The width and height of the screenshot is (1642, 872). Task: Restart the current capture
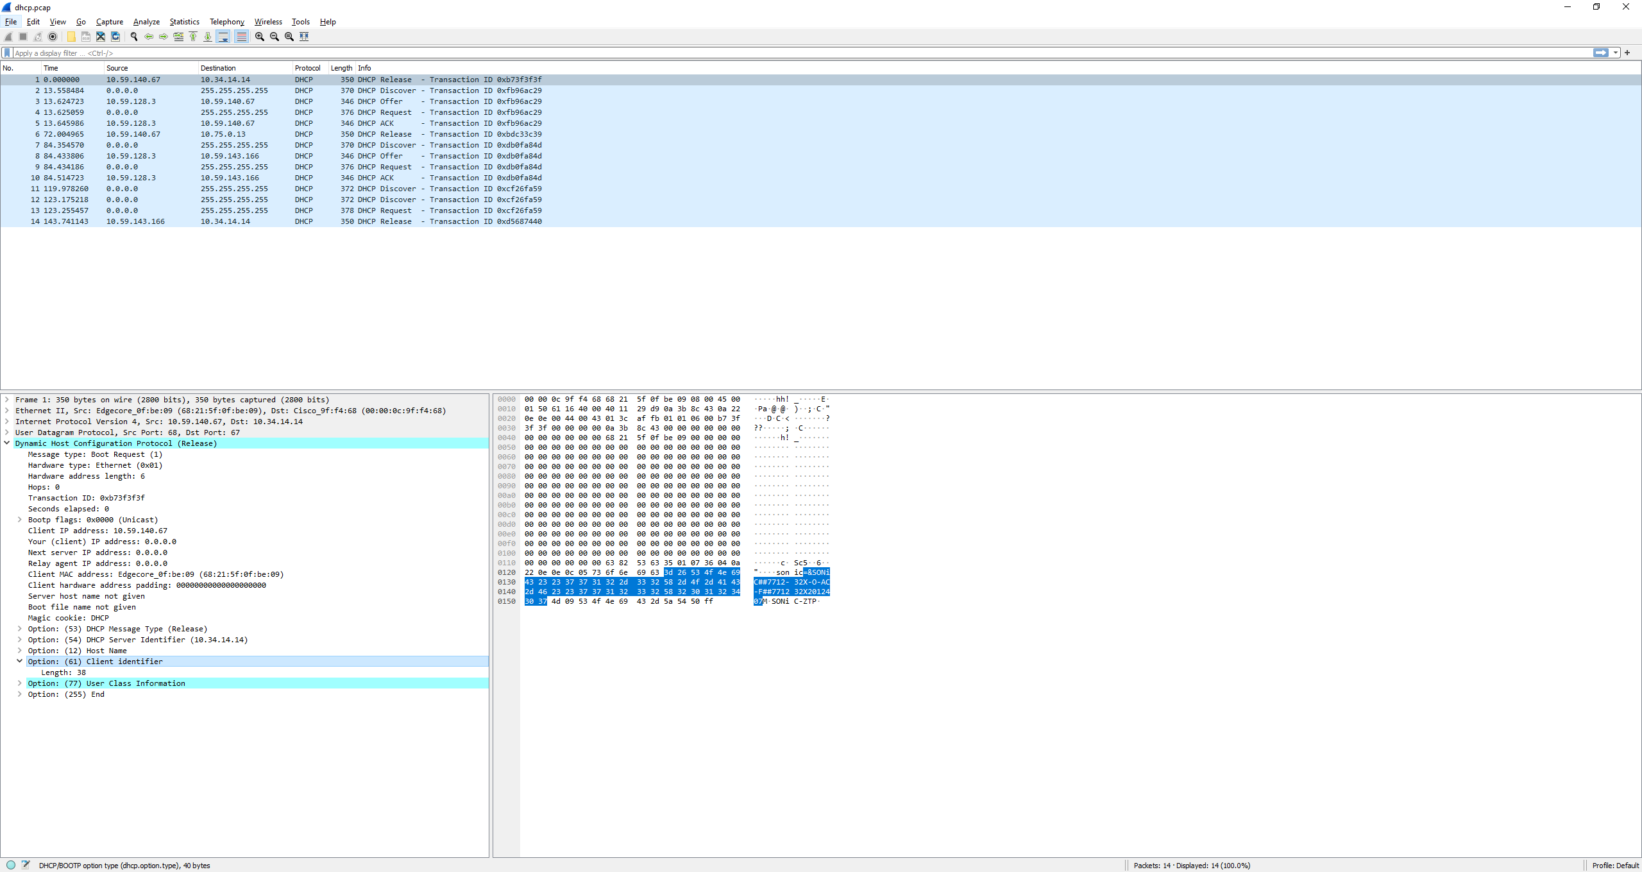pos(37,37)
